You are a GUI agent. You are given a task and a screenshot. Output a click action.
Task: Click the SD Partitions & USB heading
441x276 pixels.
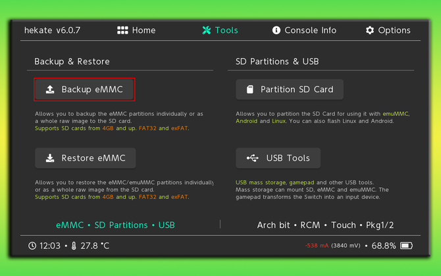(277, 61)
